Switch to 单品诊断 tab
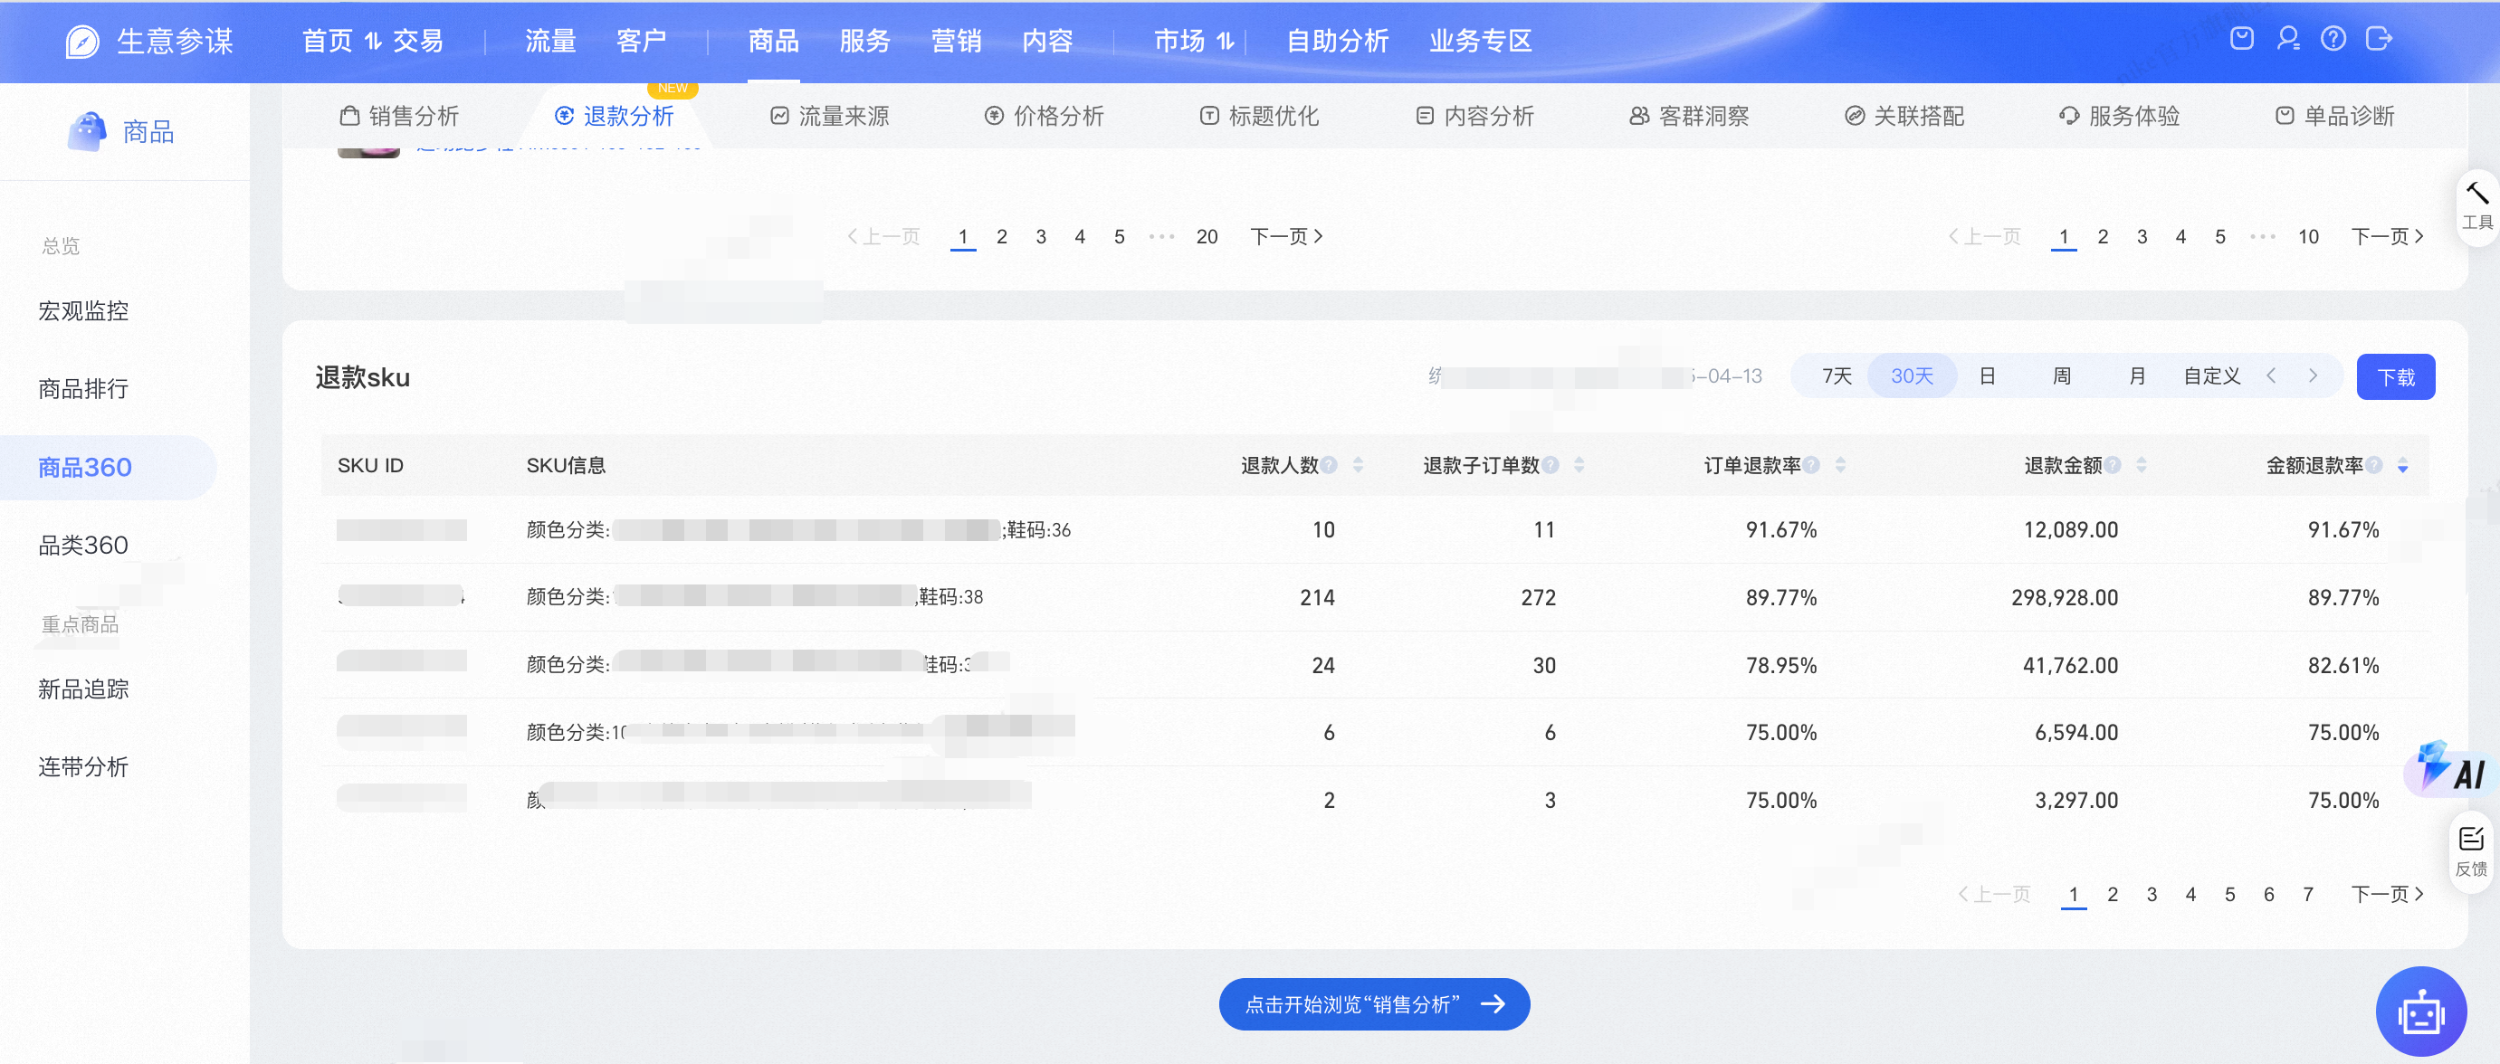 pyautogui.click(x=2335, y=117)
